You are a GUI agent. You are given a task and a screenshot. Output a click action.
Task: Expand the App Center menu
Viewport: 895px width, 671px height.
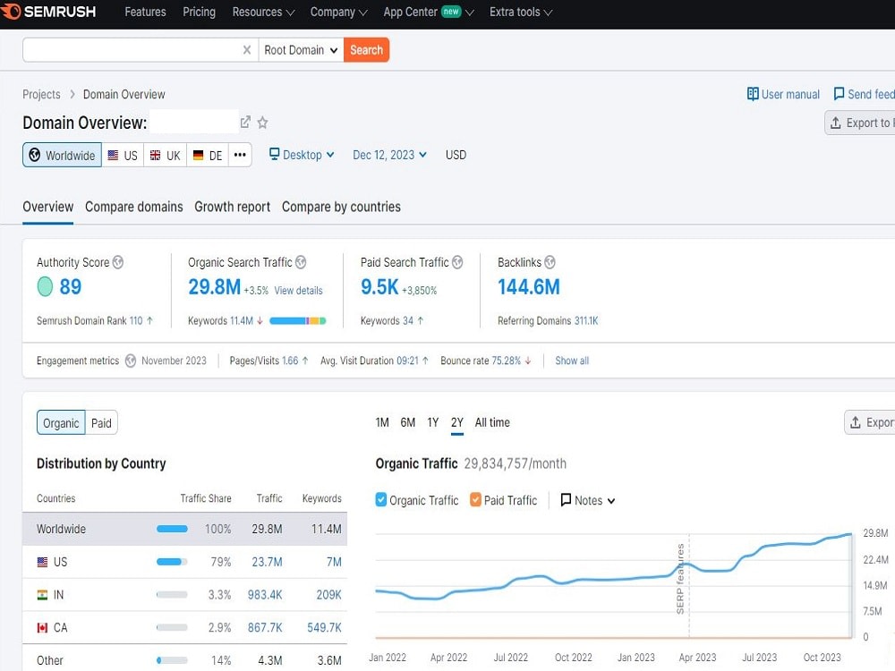(x=429, y=12)
